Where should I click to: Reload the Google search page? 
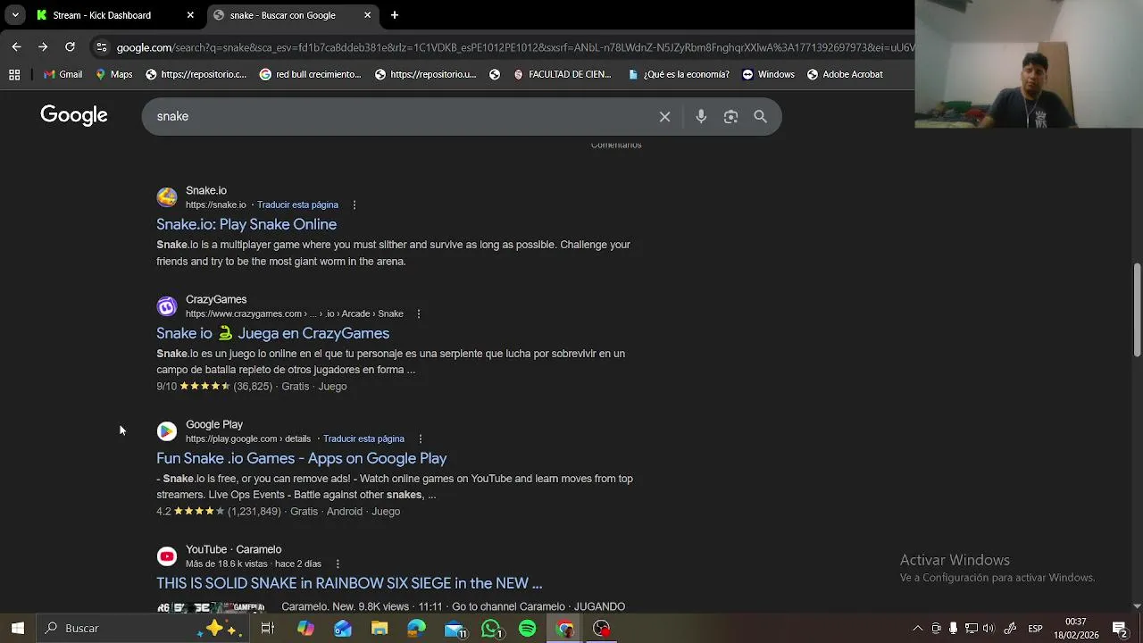70,46
